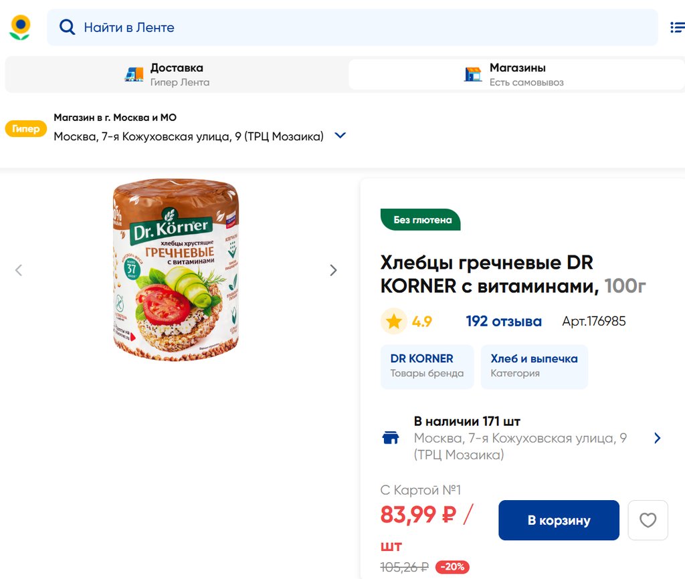Show previous product image
Screen dimensions: 685x579
[x=19, y=270]
